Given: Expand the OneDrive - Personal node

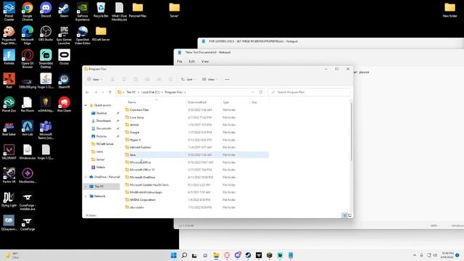Looking at the screenshot, I should pyautogui.click(x=86, y=177).
